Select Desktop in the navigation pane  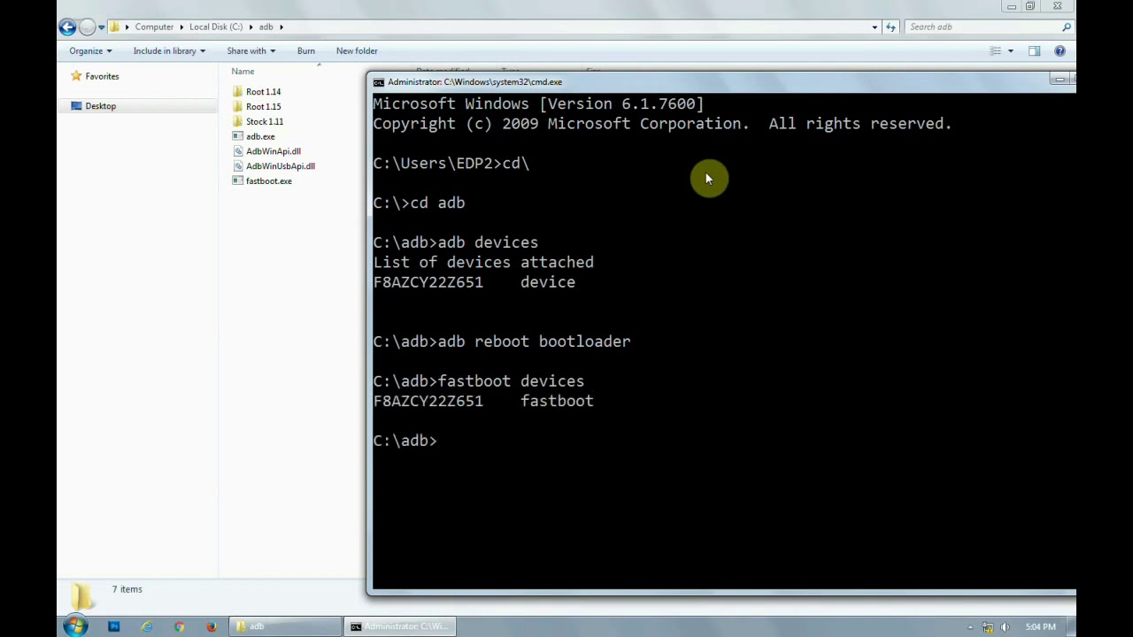pos(100,106)
